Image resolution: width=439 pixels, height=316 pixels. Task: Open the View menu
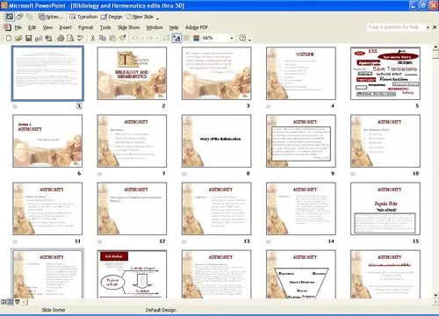pyautogui.click(x=47, y=27)
